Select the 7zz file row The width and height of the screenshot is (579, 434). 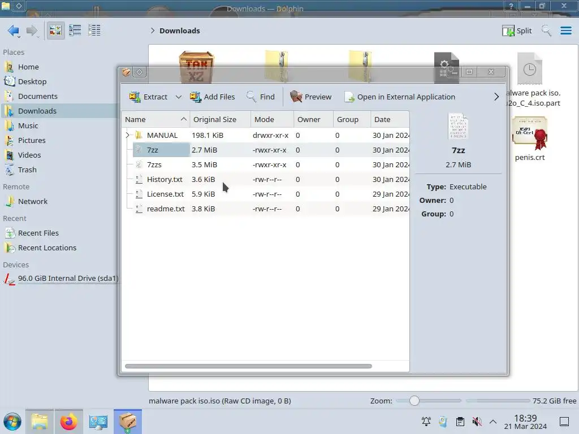(266, 150)
